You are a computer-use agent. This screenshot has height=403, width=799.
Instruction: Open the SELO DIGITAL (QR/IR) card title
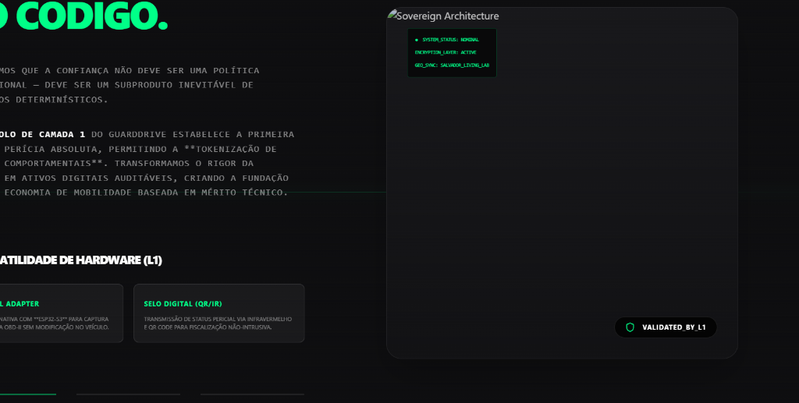click(183, 304)
